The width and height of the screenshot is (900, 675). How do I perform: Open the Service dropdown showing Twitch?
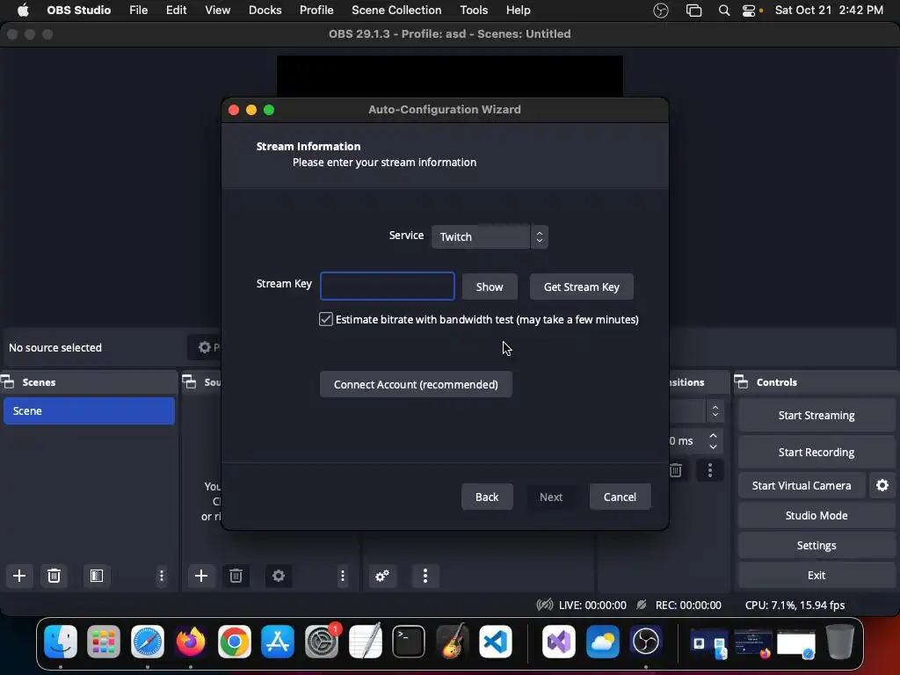pyautogui.click(x=490, y=236)
